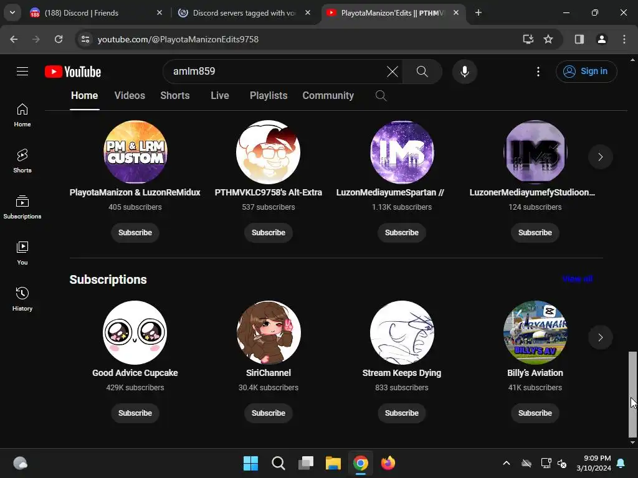Switch to the Videos tab

130,95
